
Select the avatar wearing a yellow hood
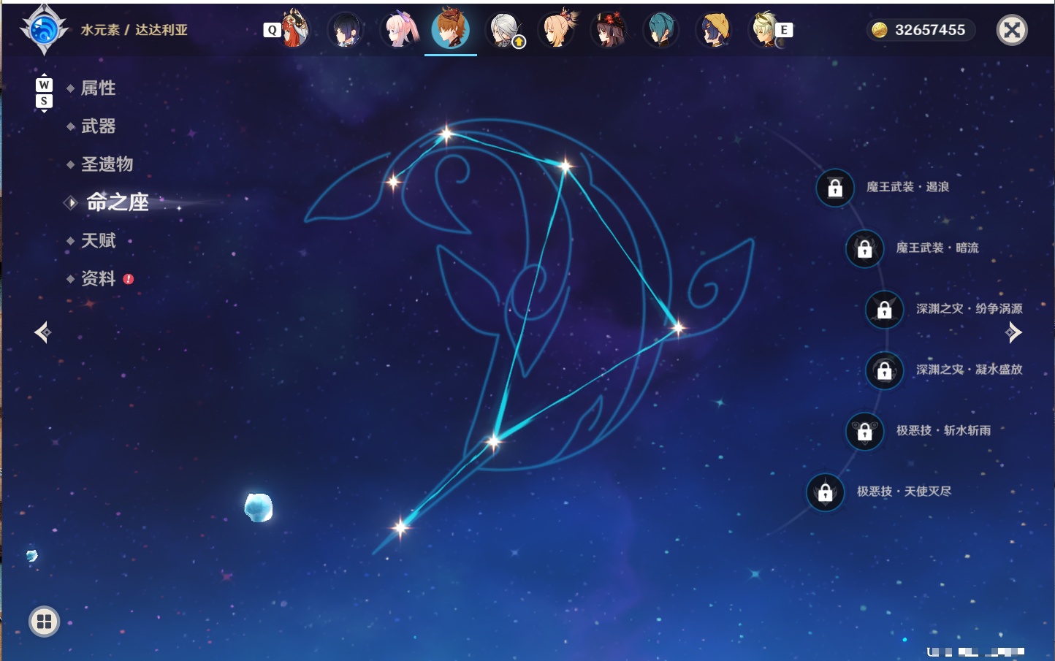point(714,30)
